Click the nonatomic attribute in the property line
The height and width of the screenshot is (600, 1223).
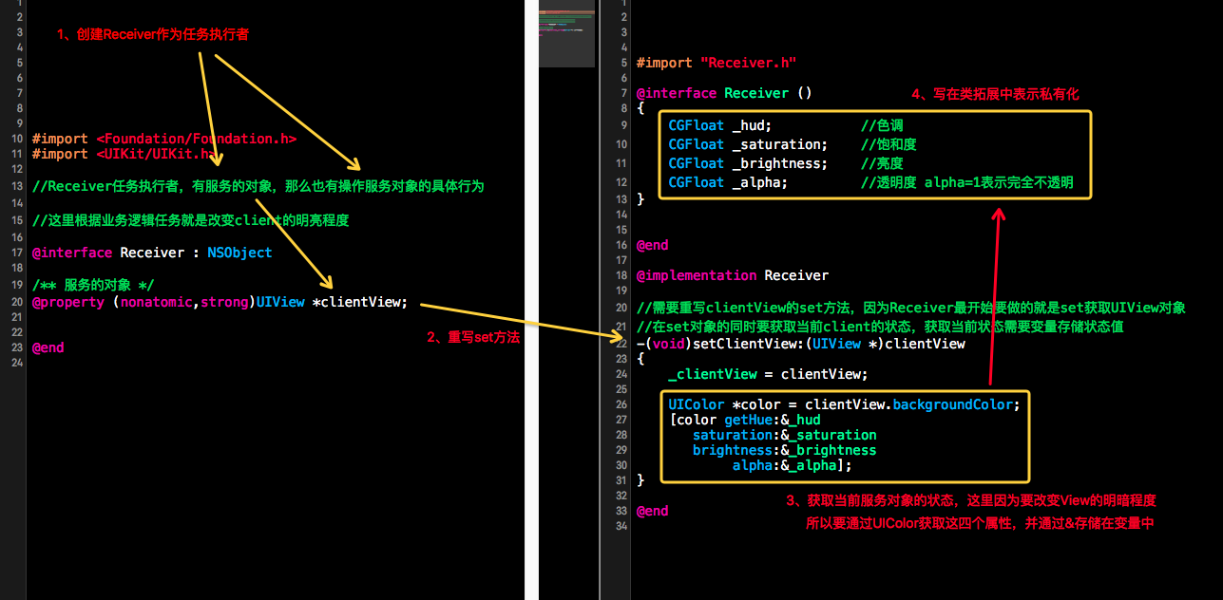tap(156, 302)
